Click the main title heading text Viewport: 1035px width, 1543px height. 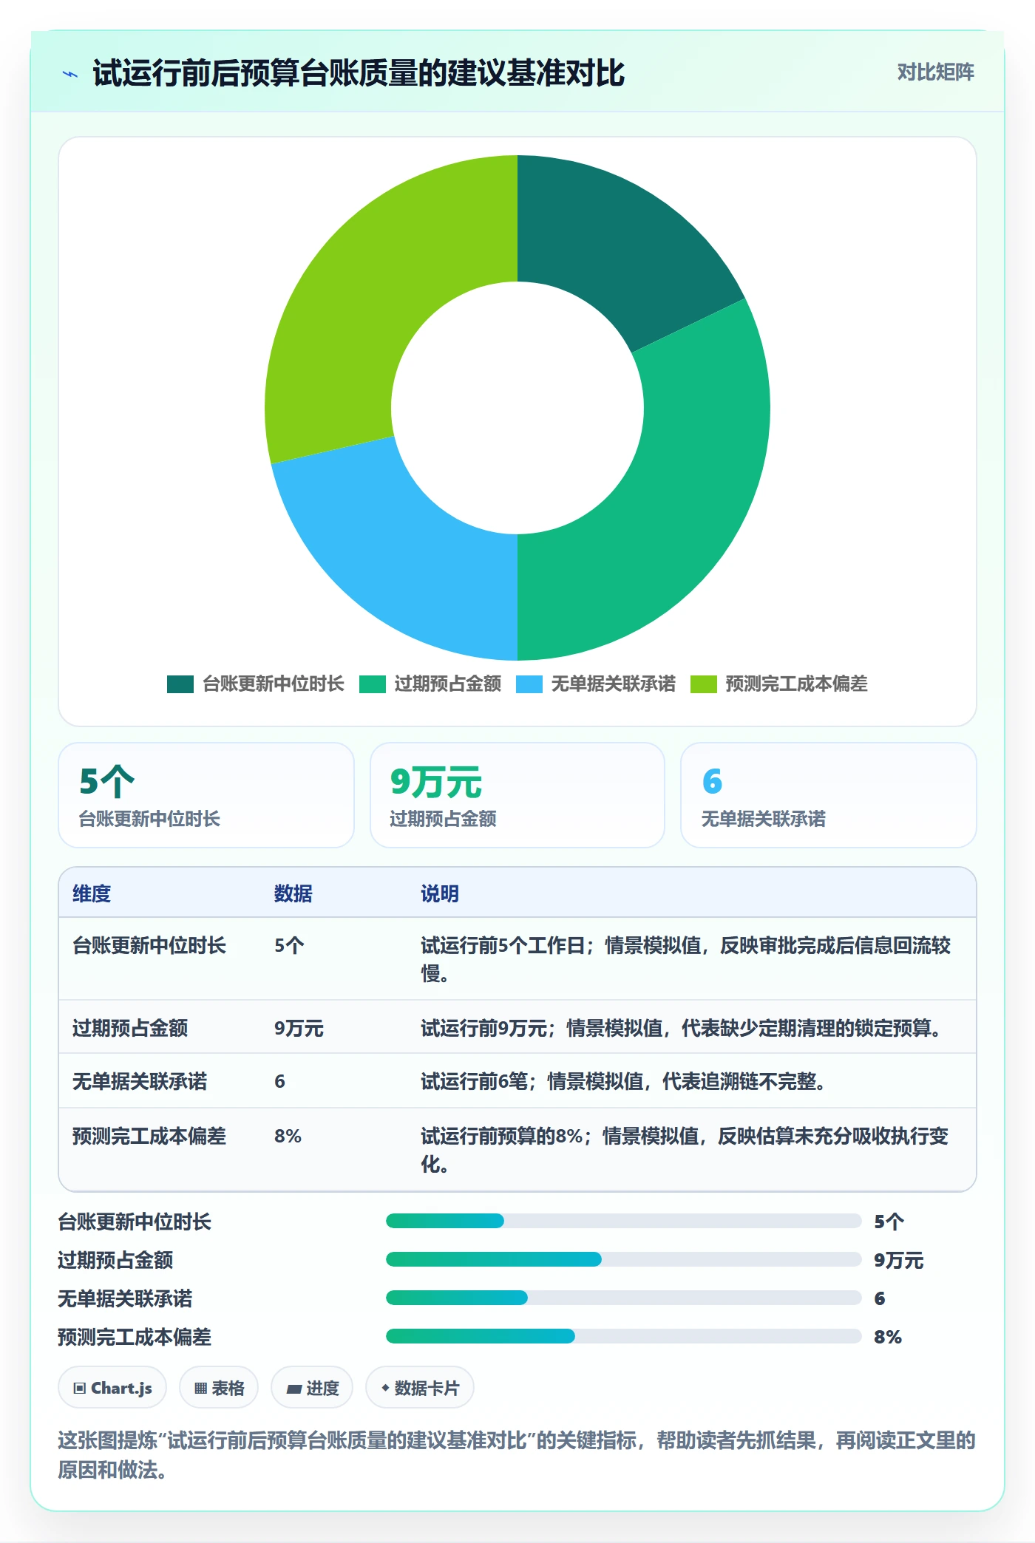[x=359, y=73]
